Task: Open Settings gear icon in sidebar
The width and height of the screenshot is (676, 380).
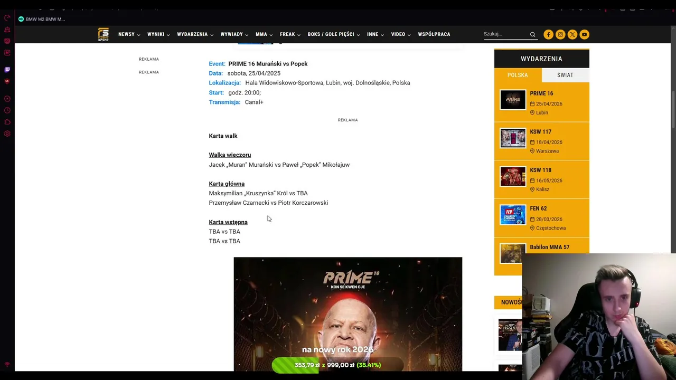Action: 7,134
